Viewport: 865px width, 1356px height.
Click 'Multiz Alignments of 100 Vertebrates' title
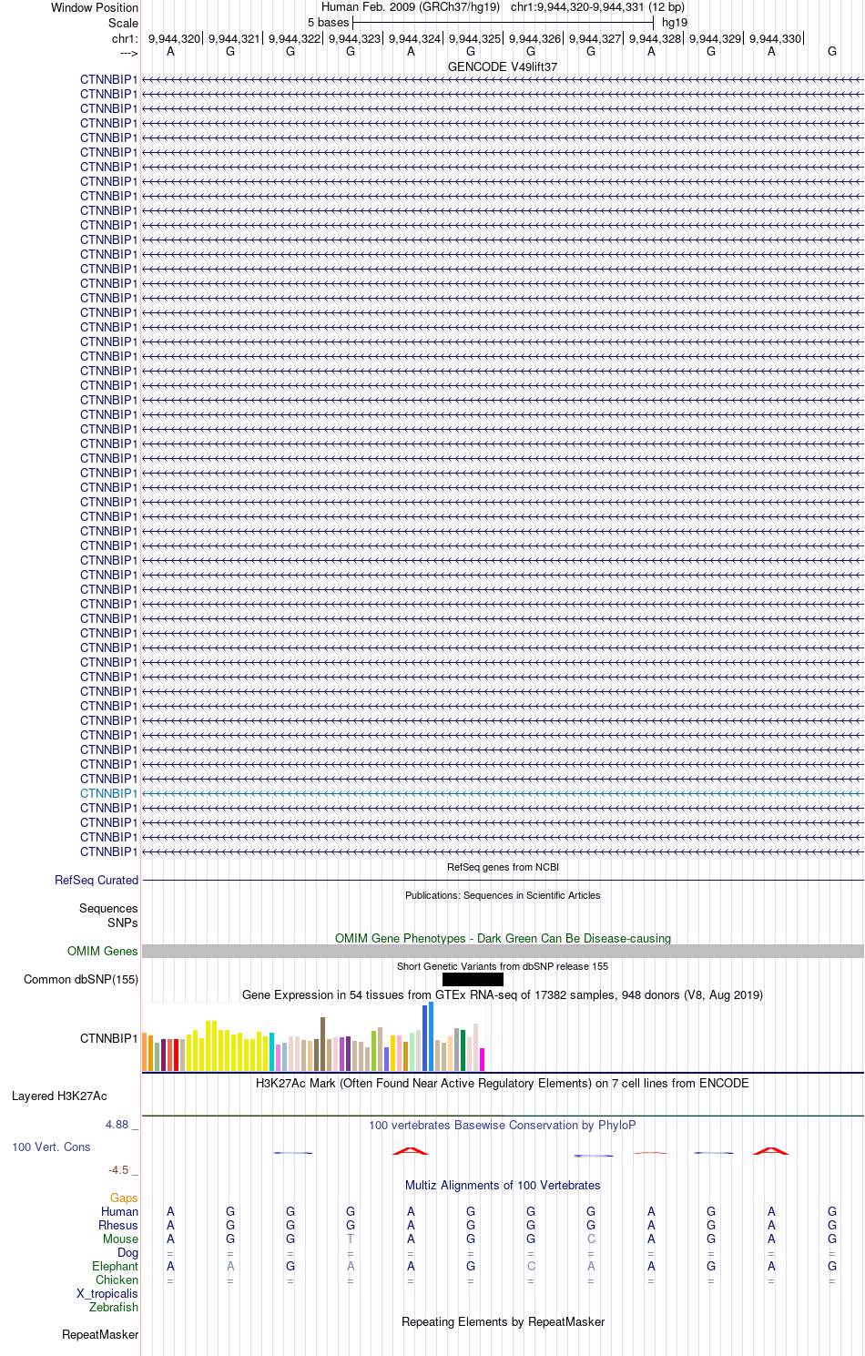[x=503, y=1185]
